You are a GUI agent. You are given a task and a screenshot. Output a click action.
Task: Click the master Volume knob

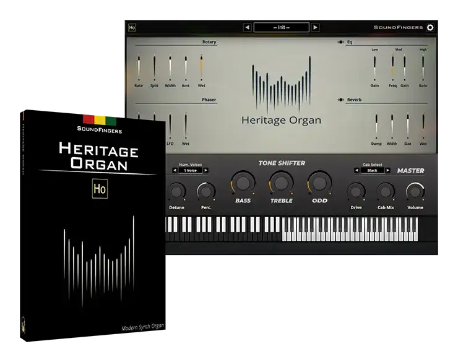tap(415, 192)
